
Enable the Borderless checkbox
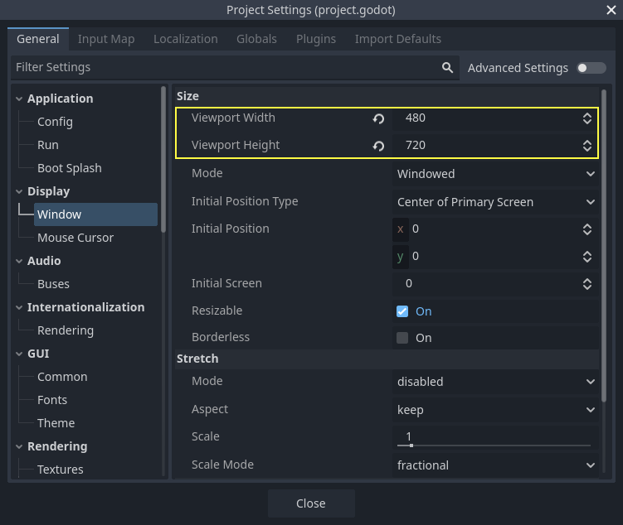402,338
